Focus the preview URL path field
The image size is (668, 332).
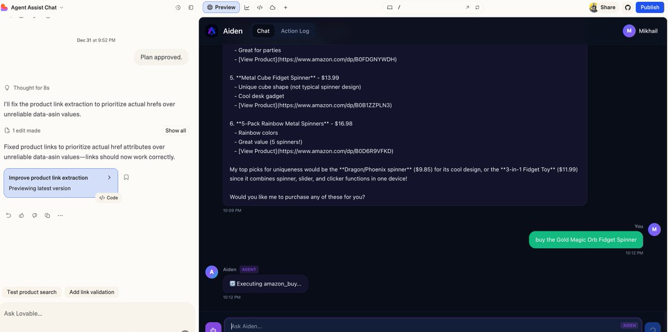click(429, 7)
